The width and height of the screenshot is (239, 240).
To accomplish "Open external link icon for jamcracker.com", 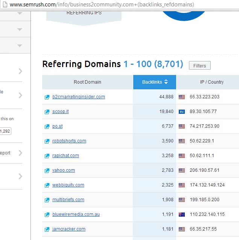I will click(47, 229).
